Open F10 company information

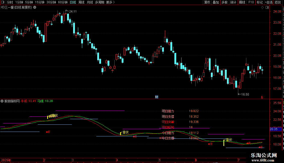click(x=251, y=2)
